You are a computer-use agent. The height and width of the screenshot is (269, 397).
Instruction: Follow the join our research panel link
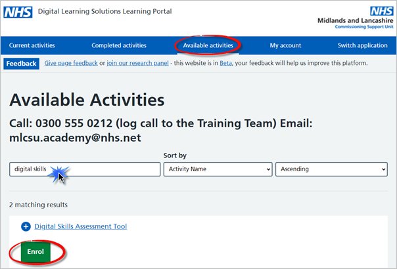click(x=137, y=63)
